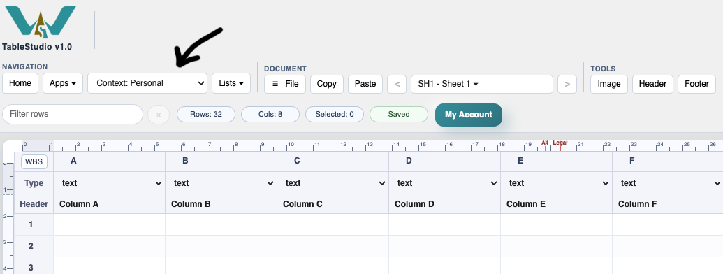Open SH1 - Sheet 1 selector
The image size is (723, 274).
482,84
